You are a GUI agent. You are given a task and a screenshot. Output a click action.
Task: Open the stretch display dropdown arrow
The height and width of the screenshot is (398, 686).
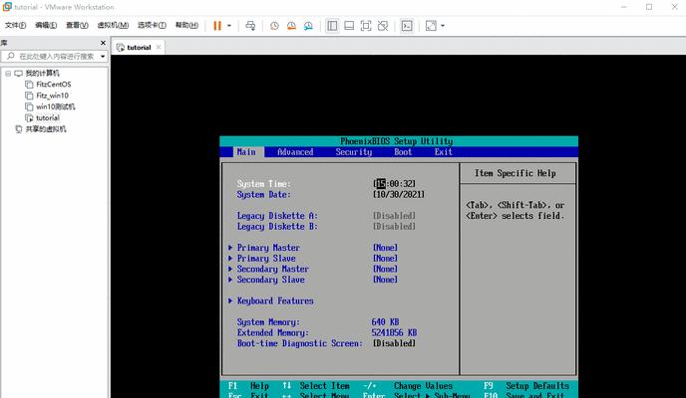pyautogui.click(x=443, y=26)
